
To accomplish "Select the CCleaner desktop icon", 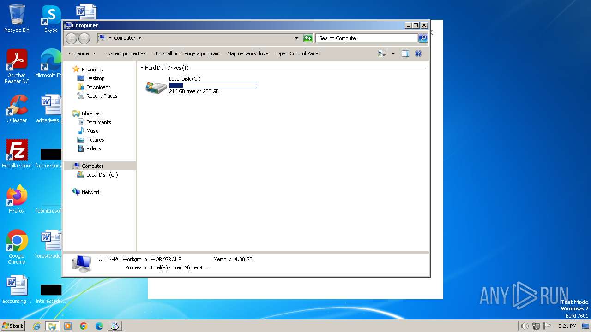I will point(17,109).
